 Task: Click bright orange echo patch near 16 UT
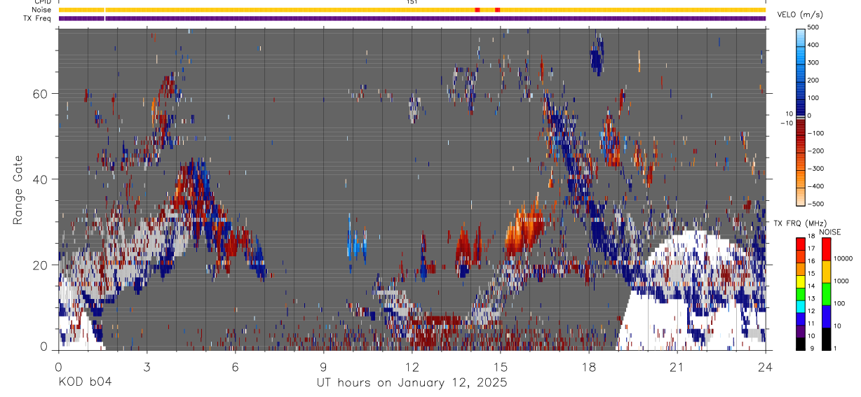(x=524, y=228)
